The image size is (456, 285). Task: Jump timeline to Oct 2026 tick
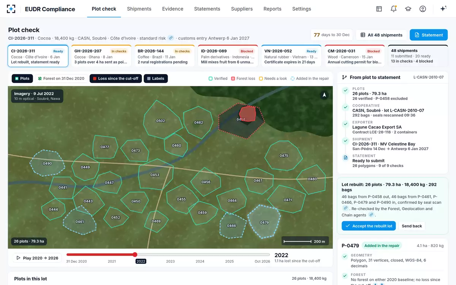tap(262, 261)
